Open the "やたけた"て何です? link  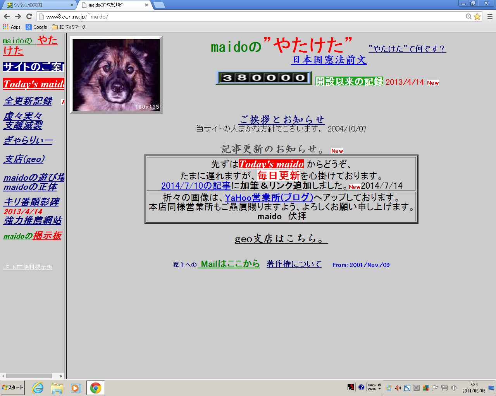point(407,49)
